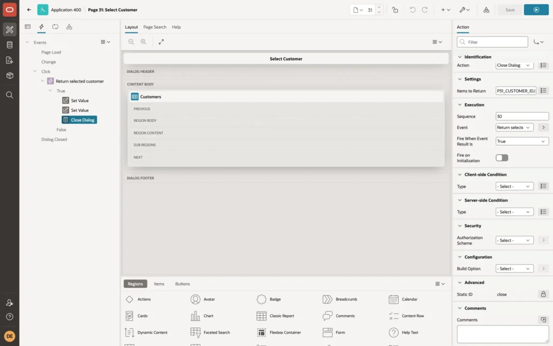Open the Event dropdown
The height and width of the screenshot is (346, 553).
(514, 128)
